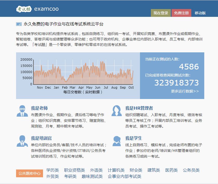Viewport: 218px width, 184px height.
Task: Click the student avatar icon beside 我是学生
Action: pyautogui.click(x=117, y=141)
